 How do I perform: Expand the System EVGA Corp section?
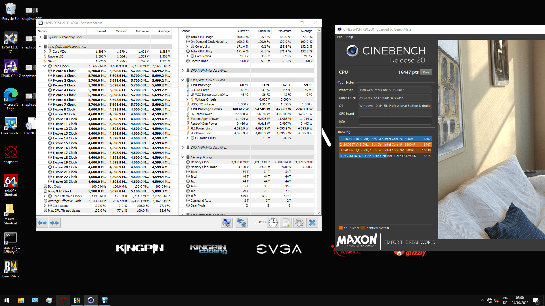pos(40,37)
